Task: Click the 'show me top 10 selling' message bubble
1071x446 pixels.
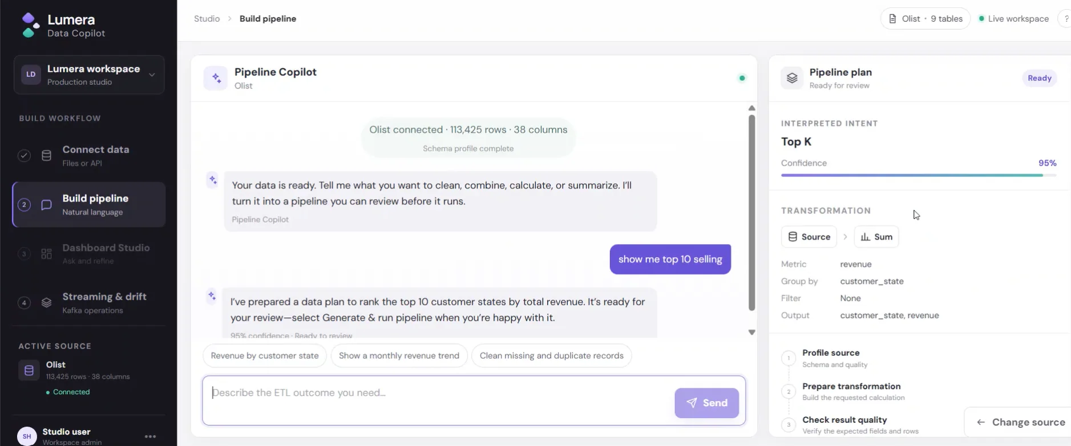Action: click(x=670, y=260)
